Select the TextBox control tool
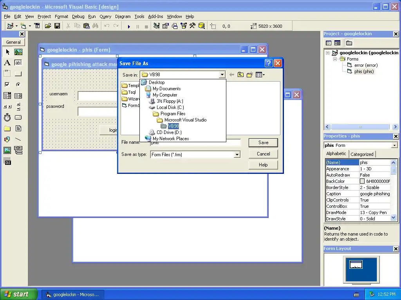This screenshot has height=300, width=401. click(x=18, y=63)
